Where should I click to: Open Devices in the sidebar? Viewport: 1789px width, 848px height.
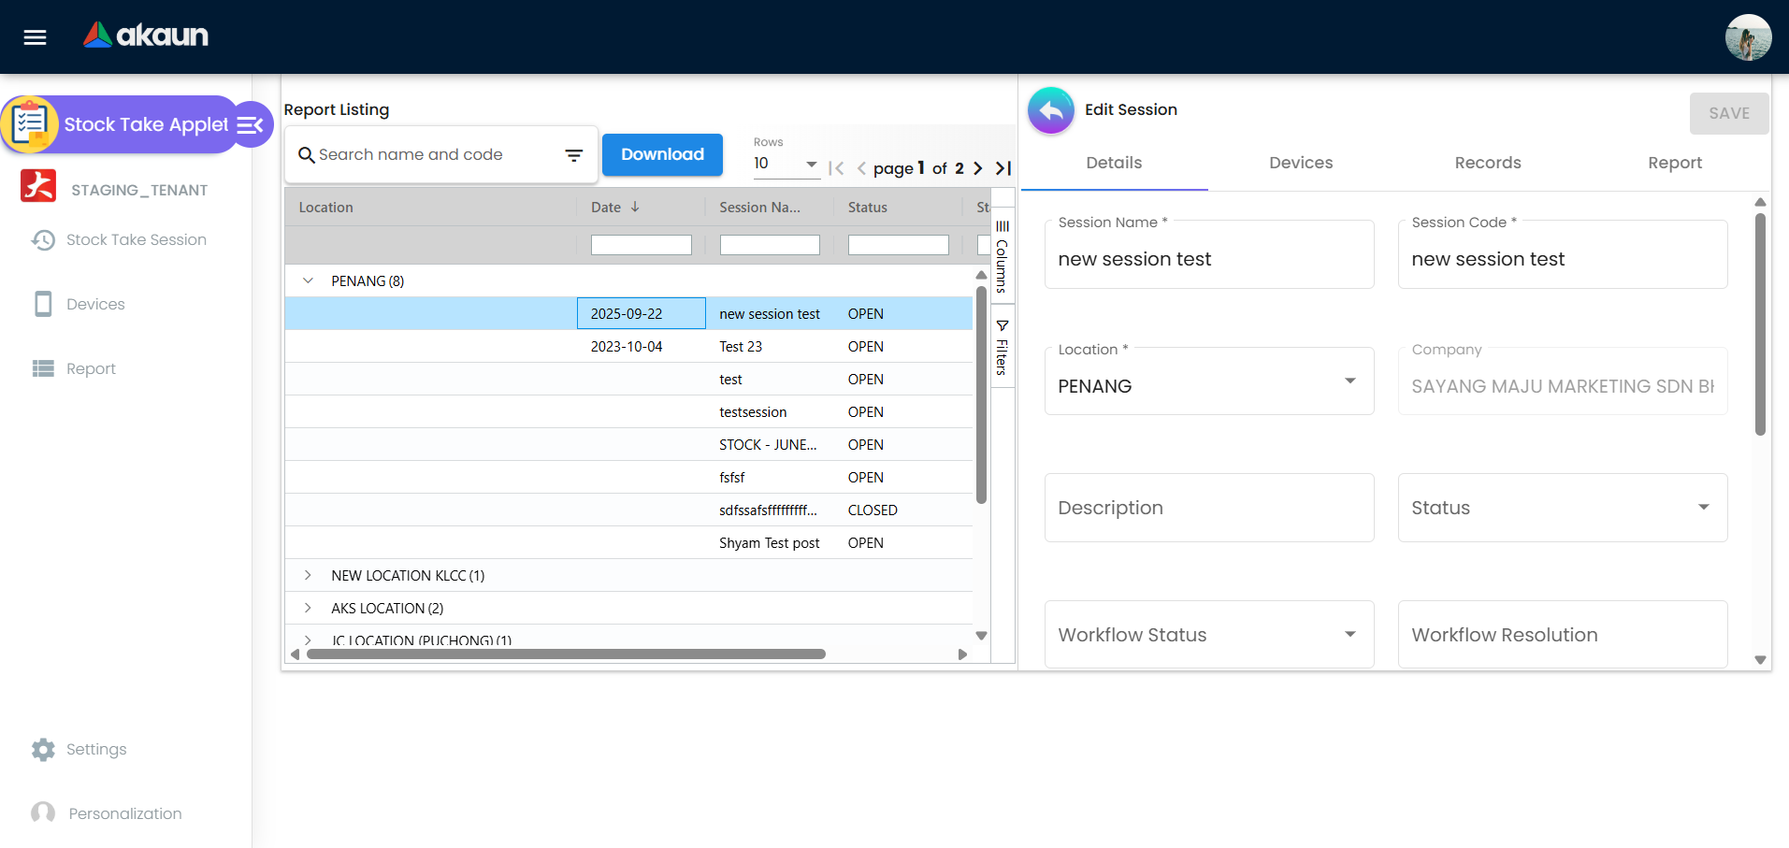click(x=94, y=304)
